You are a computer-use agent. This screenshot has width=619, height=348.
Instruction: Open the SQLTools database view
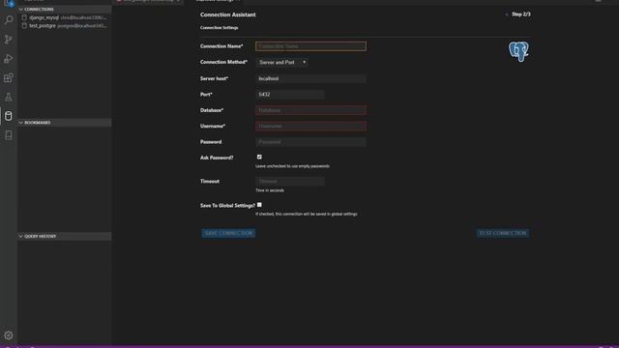pyautogui.click(x=9, y=116)
